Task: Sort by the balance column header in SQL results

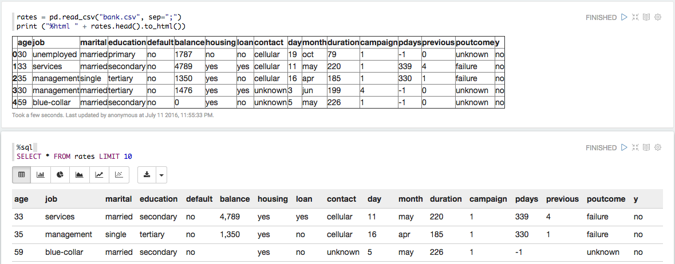Action: tap(235, 199)
